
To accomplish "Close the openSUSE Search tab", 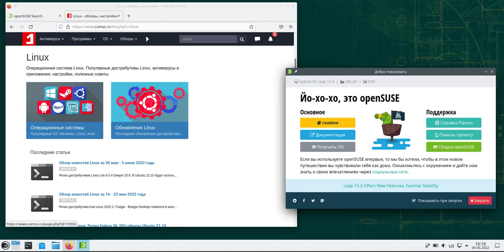I will point(60,16).
